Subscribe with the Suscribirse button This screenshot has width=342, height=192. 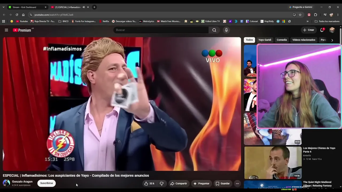46,183
